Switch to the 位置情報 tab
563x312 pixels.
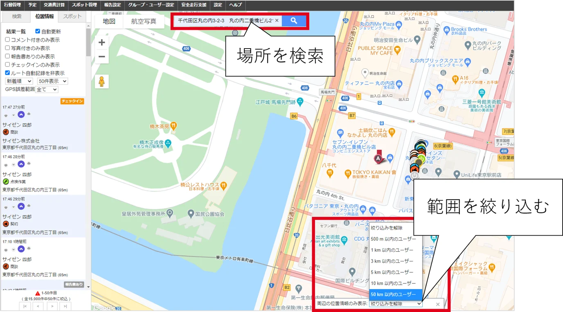point(45,16)
